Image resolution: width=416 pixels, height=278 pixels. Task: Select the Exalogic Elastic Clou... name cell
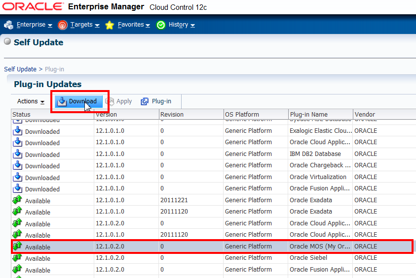pos(321,131)
